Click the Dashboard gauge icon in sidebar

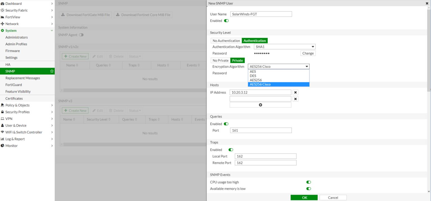(x=2, y=4)
